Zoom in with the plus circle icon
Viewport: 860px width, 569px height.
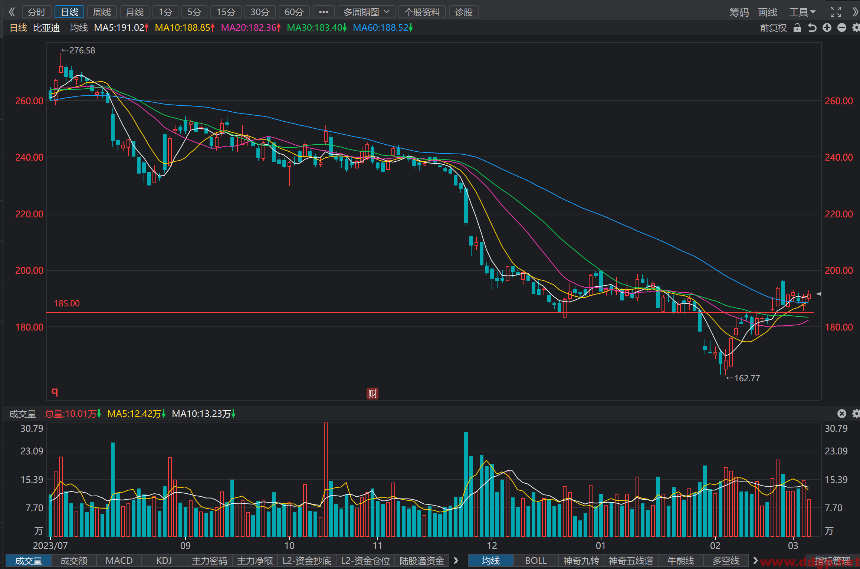click(x=827, y=28)
